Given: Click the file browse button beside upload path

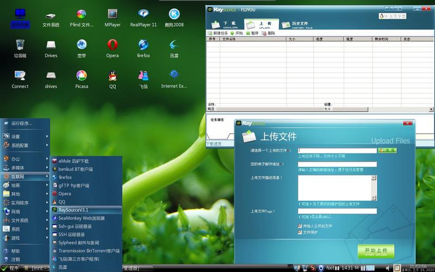Looking at the screenshot, I should click(387, 151).
